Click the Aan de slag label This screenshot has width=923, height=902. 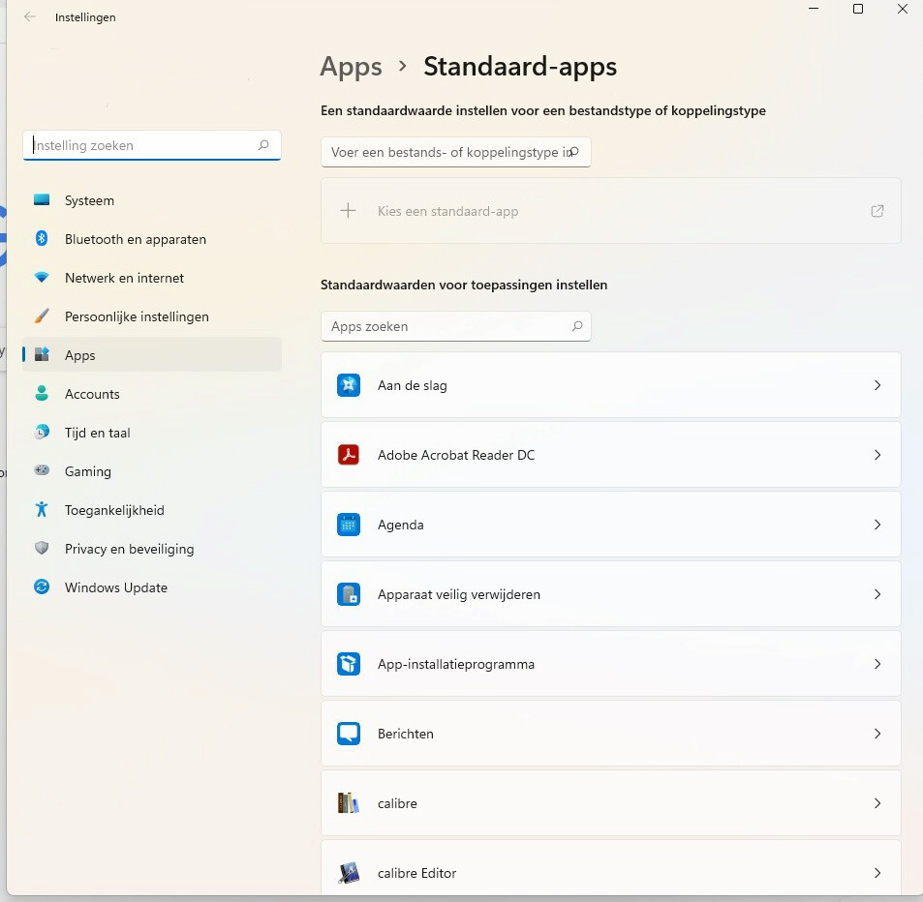pos(412,385)
